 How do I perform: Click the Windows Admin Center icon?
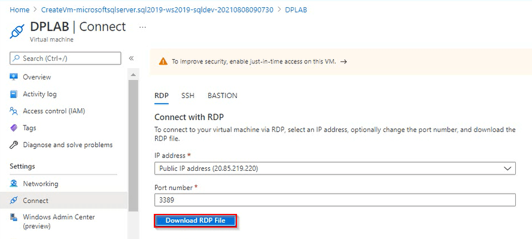click(14, 217)
